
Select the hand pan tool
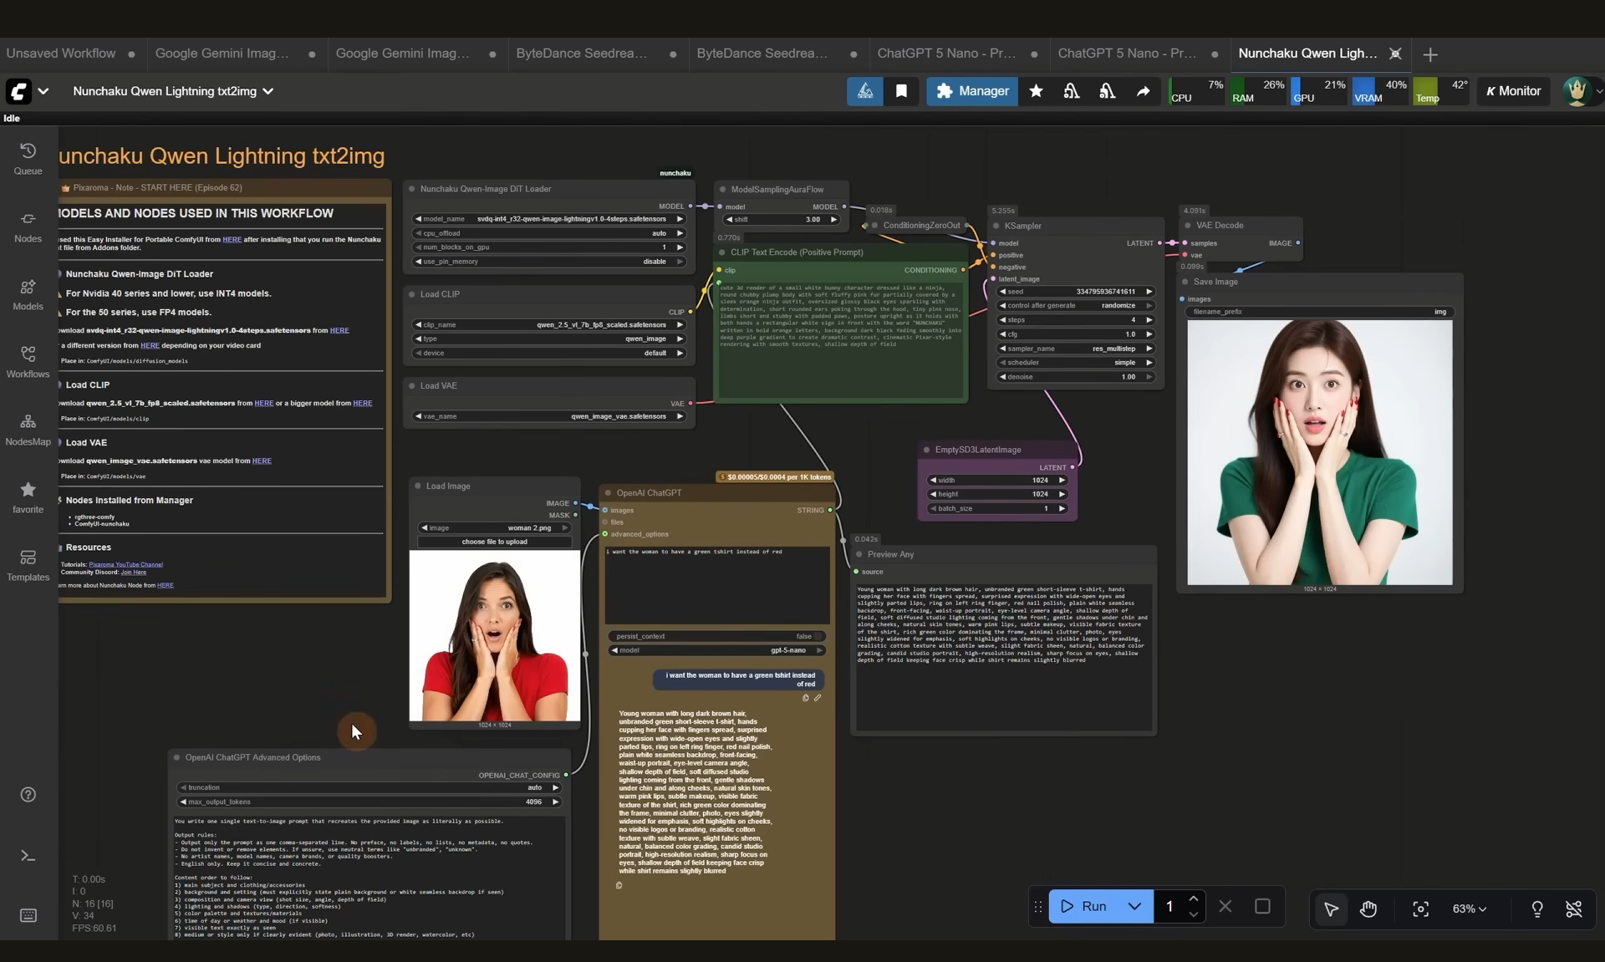pos(1368,909)
